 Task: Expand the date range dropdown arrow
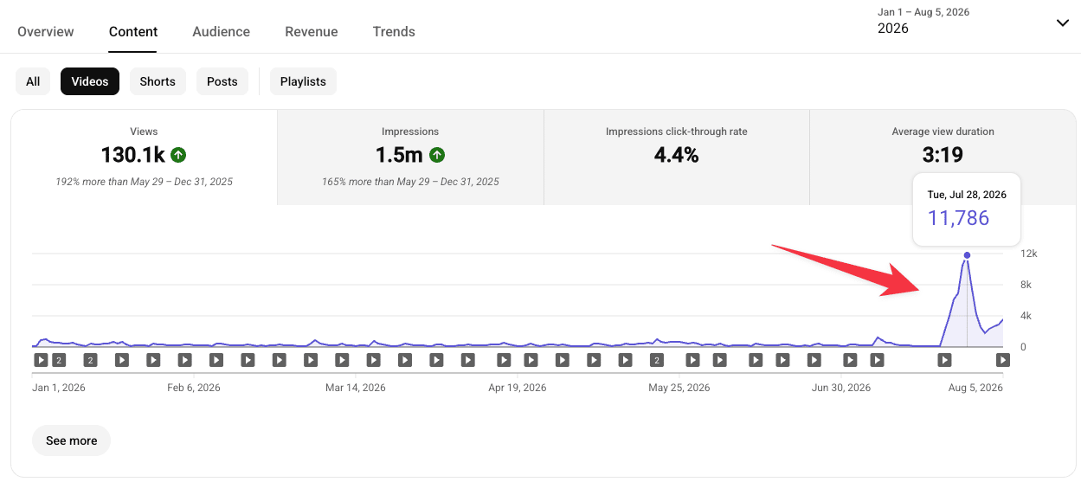pos(1062,23)
